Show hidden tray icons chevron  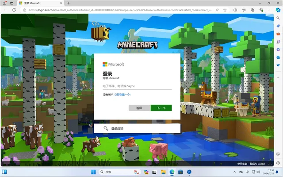click(234, 172)
